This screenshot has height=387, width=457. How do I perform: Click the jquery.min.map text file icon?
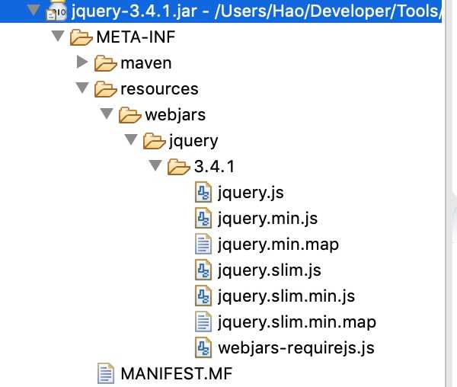tap(203, 244)
